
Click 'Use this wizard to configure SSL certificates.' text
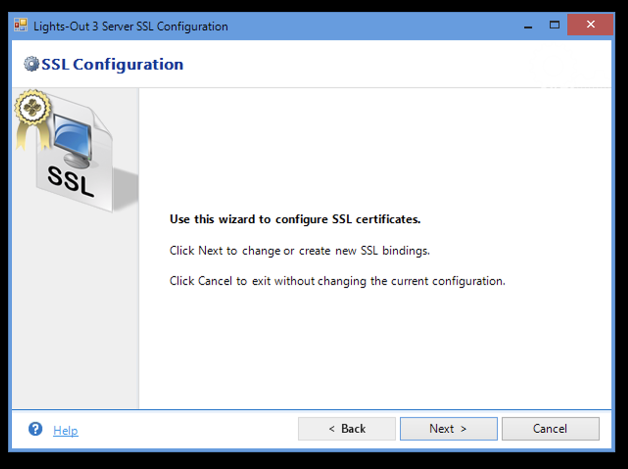295,219
